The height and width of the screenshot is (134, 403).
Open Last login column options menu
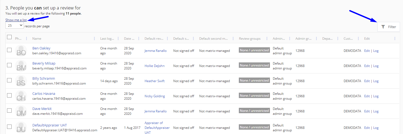(118, 39)
